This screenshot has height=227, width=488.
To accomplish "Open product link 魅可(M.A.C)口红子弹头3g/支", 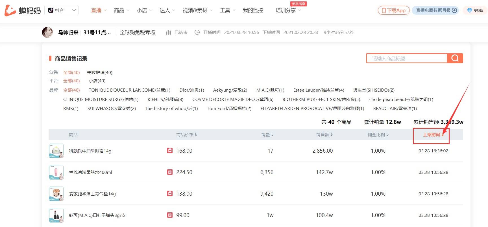I will pyautogui.click(x=97, y=215).
